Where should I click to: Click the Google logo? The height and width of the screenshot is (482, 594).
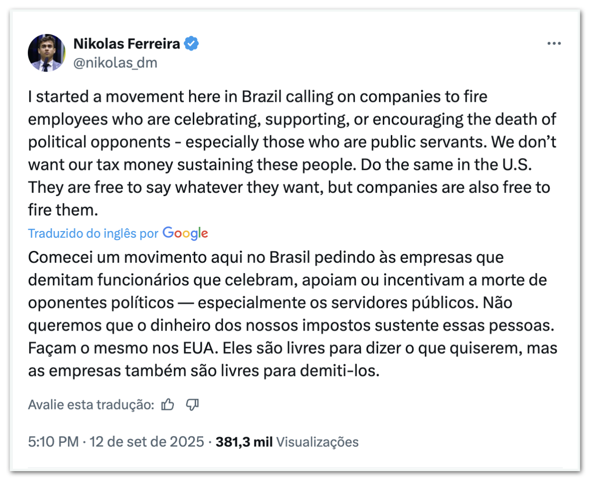tap(185, 233)
